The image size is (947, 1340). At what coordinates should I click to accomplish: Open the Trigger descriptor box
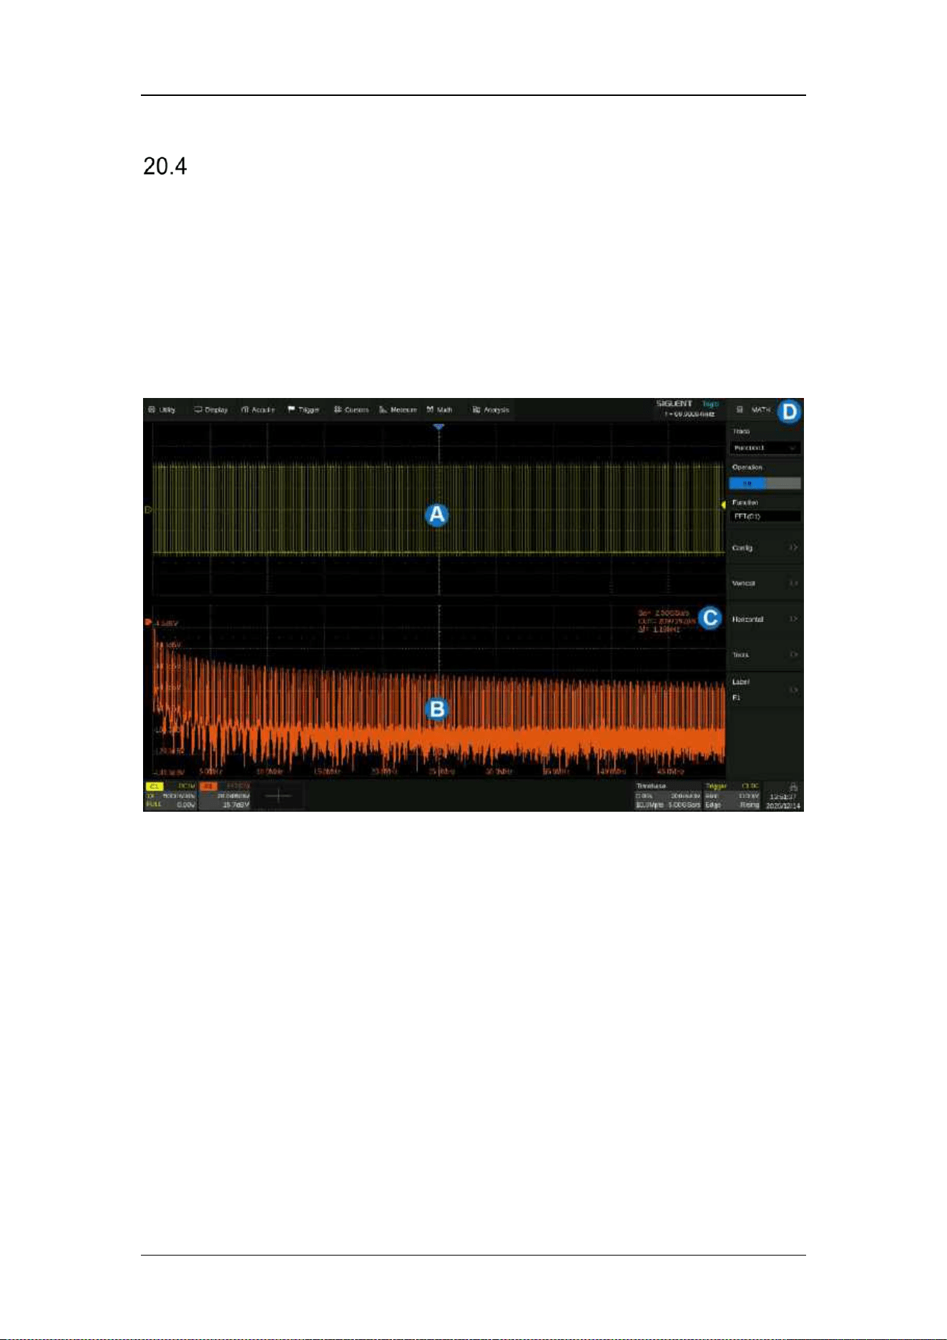pyautogui.click(x=732, y=795)
